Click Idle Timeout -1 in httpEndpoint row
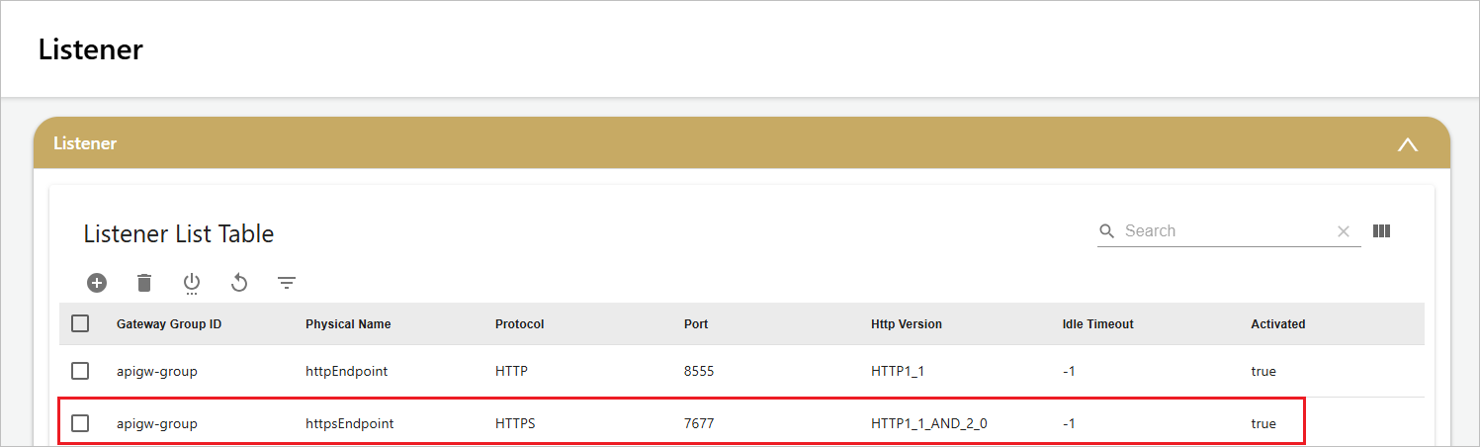1480x447 pixels. 1069,372
